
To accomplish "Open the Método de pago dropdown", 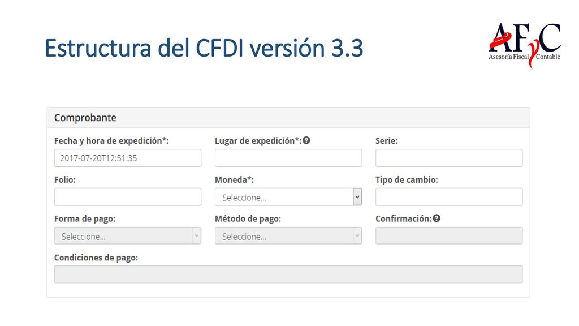I will 288,236.
